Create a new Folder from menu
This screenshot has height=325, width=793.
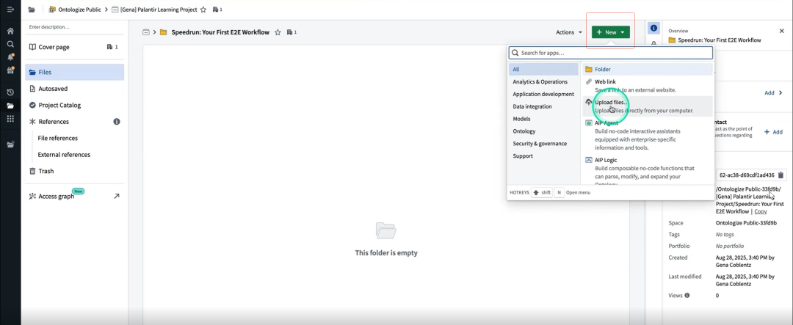click(648, 69)
